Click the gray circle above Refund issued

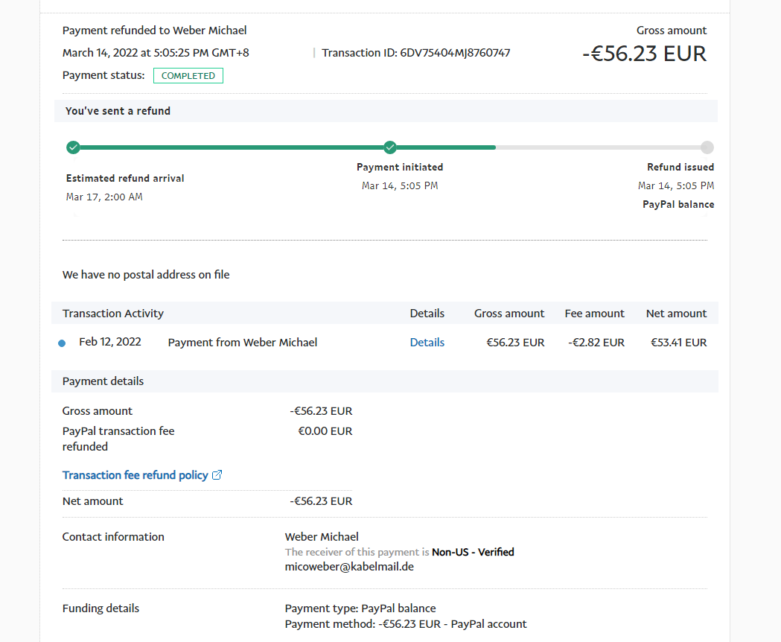(707, 147)
